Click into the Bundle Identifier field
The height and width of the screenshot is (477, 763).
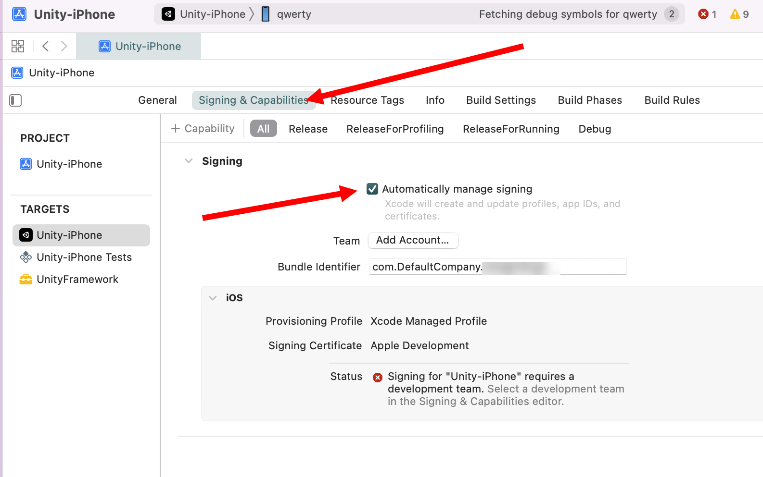(x=497, y=267)
